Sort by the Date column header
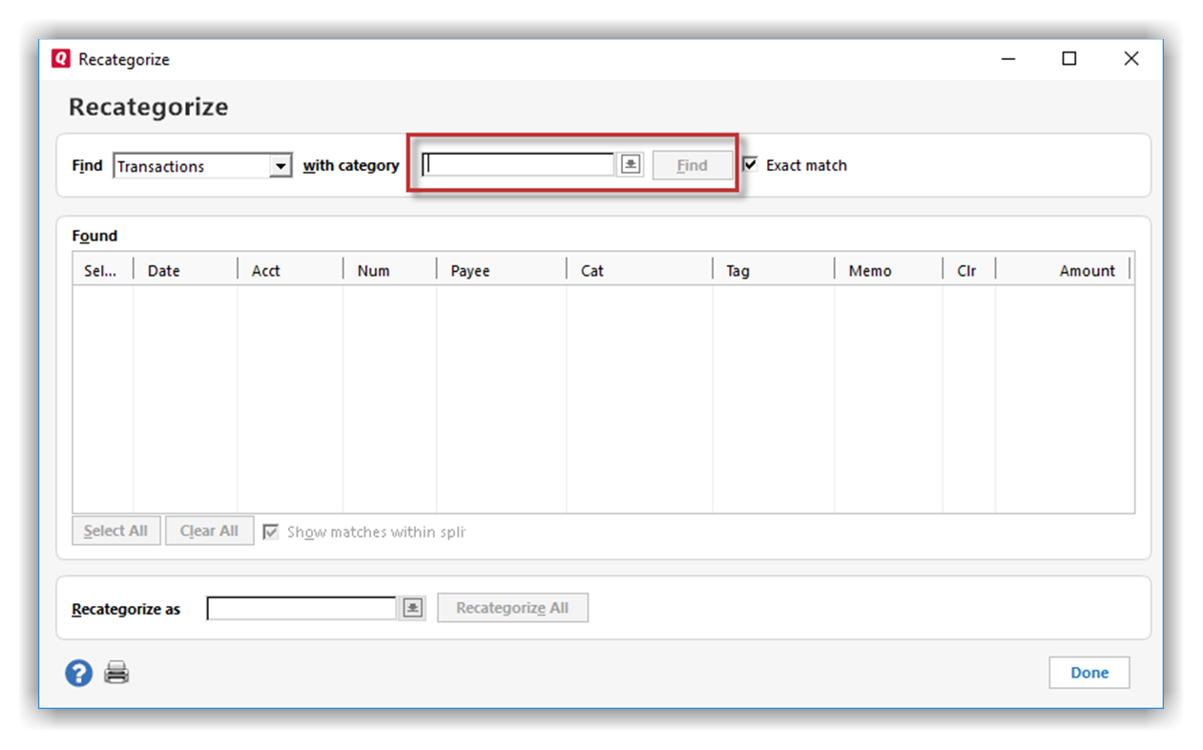 [x=184, y=270]
